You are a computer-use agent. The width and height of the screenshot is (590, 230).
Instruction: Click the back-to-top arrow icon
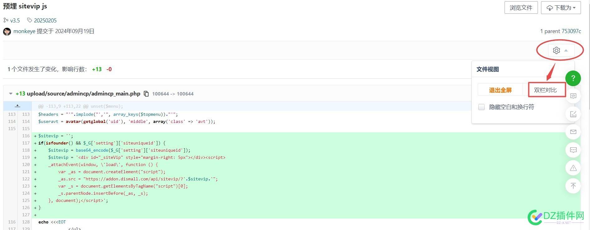coord(573,186)
